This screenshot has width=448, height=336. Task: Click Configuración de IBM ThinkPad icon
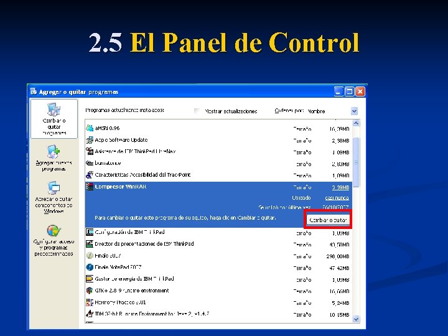[x=90, y=232]
